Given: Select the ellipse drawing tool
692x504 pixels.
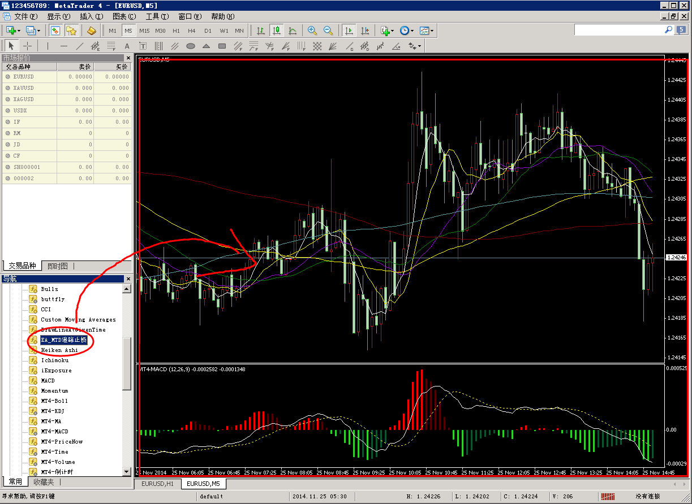Looking at the screenshot, I should (x=191, y=46).
